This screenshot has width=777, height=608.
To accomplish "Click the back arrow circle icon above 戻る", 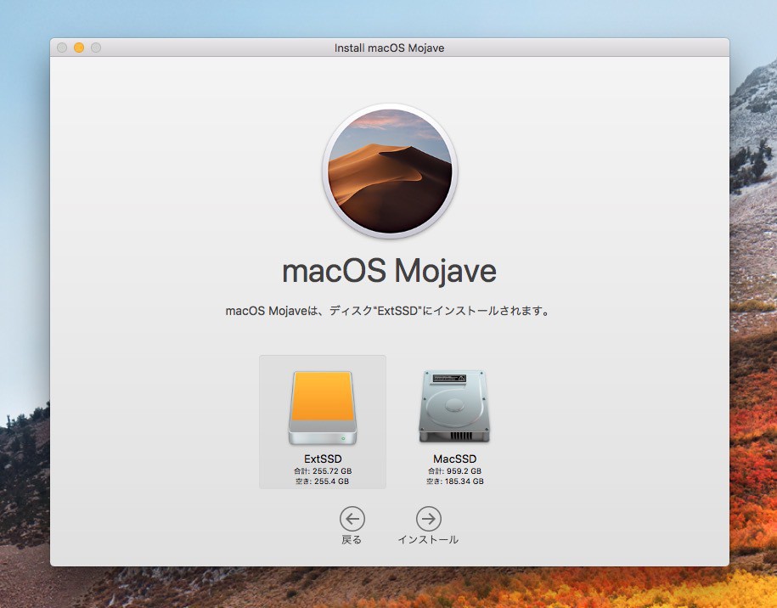I will coord(352,519).
